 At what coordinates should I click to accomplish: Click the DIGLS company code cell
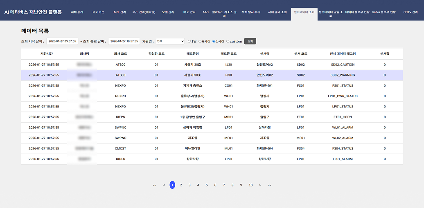point(120,159)
